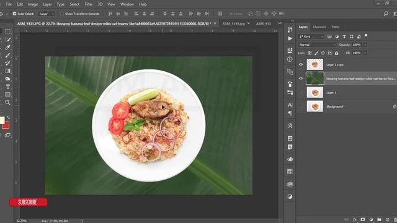The image size is (397, 223).
Task: Select the Quick Selection tool
Action: tap(7, 40)
